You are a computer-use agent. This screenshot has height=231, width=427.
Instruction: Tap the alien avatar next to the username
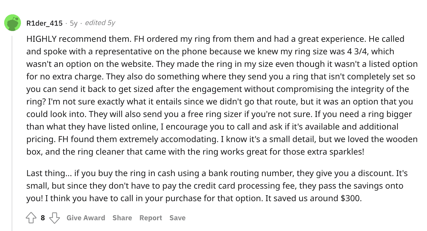click(12, 23)
